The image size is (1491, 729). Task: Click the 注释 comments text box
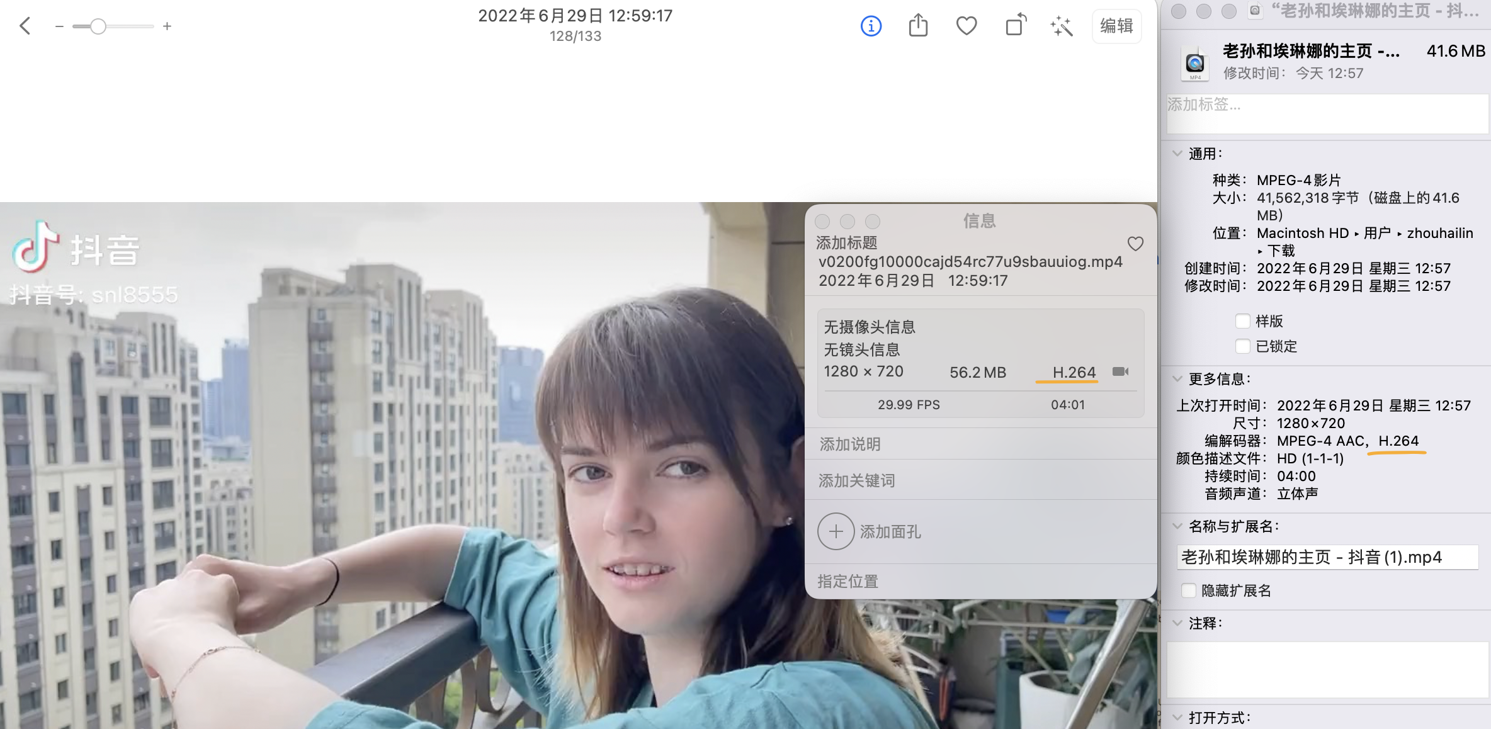[x=1327, y=669]
